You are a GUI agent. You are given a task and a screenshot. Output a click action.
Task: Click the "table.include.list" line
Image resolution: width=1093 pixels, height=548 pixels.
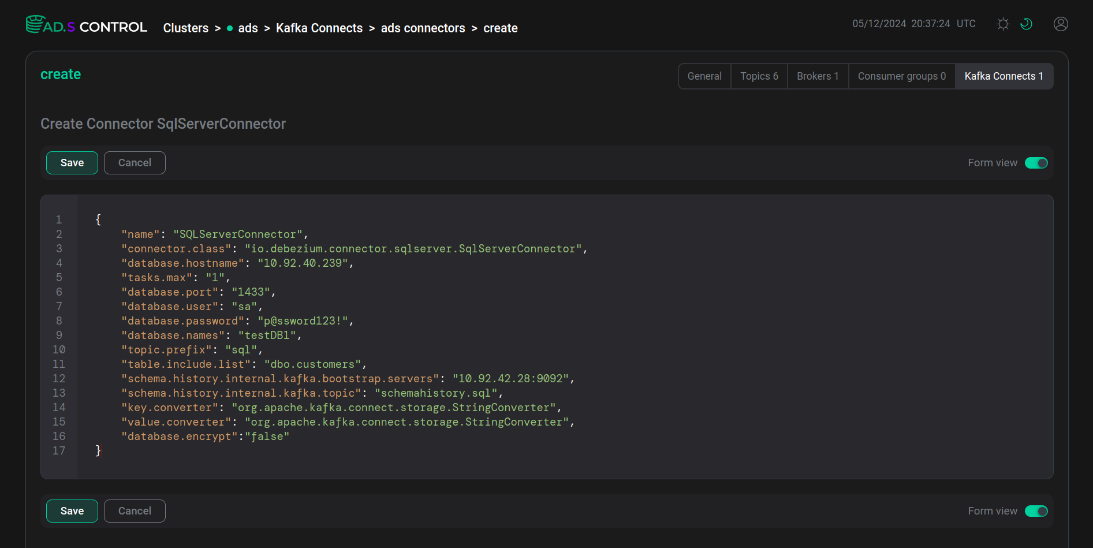[x=244, y=364]
